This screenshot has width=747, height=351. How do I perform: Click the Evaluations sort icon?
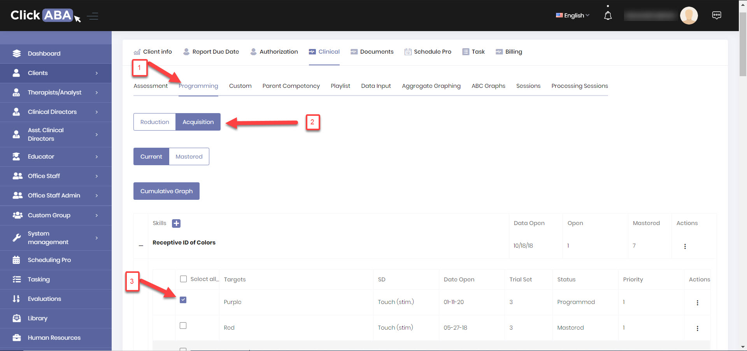click(x=16, y=299)
